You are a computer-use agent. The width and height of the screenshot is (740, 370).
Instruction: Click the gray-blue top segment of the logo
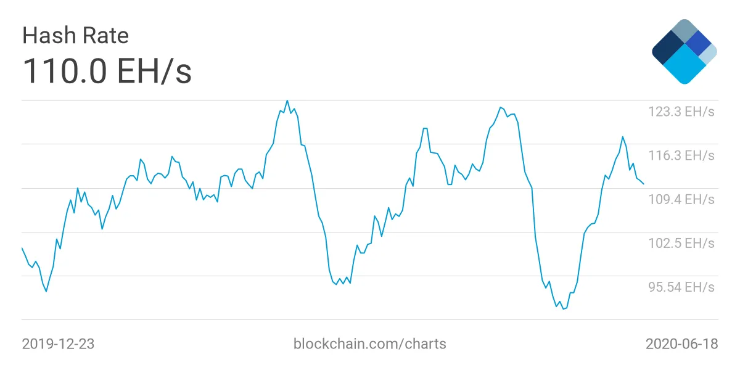pyautogui.click(x=683, y=30)
